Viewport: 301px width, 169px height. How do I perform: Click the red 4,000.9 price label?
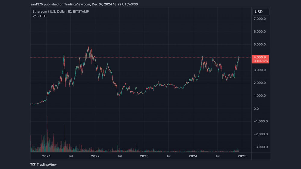260,57
